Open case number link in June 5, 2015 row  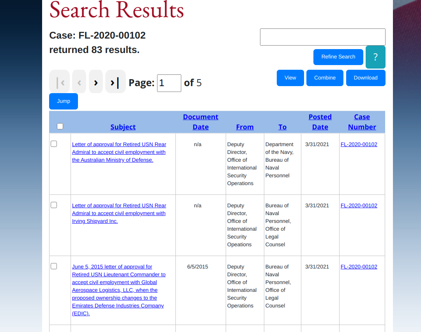tap(359, 267)
